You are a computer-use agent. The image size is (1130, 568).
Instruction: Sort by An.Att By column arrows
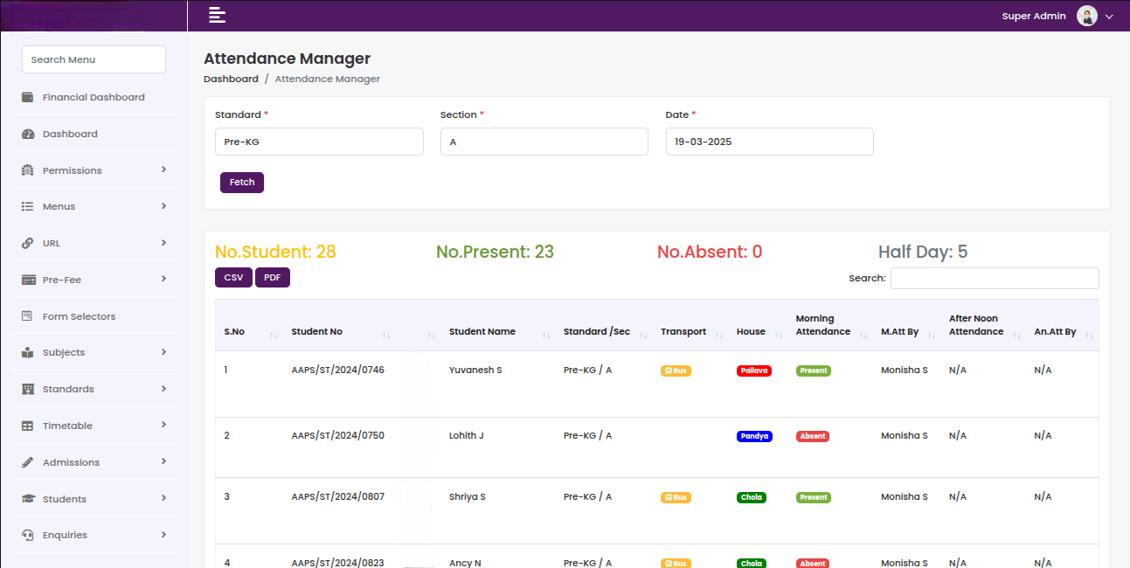1090,336
